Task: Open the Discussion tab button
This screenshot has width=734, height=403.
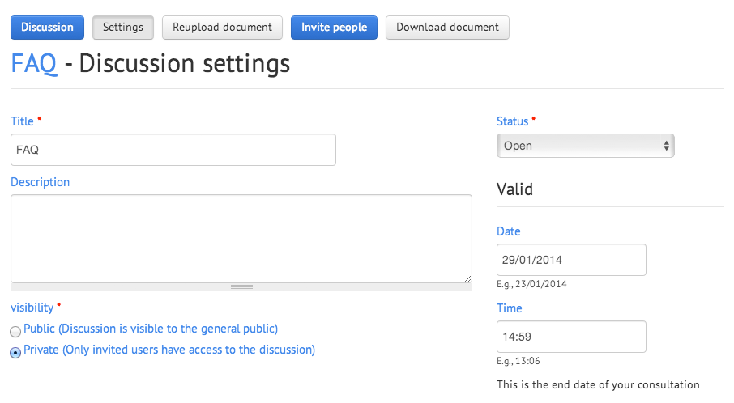Action: tap(47, 28)
